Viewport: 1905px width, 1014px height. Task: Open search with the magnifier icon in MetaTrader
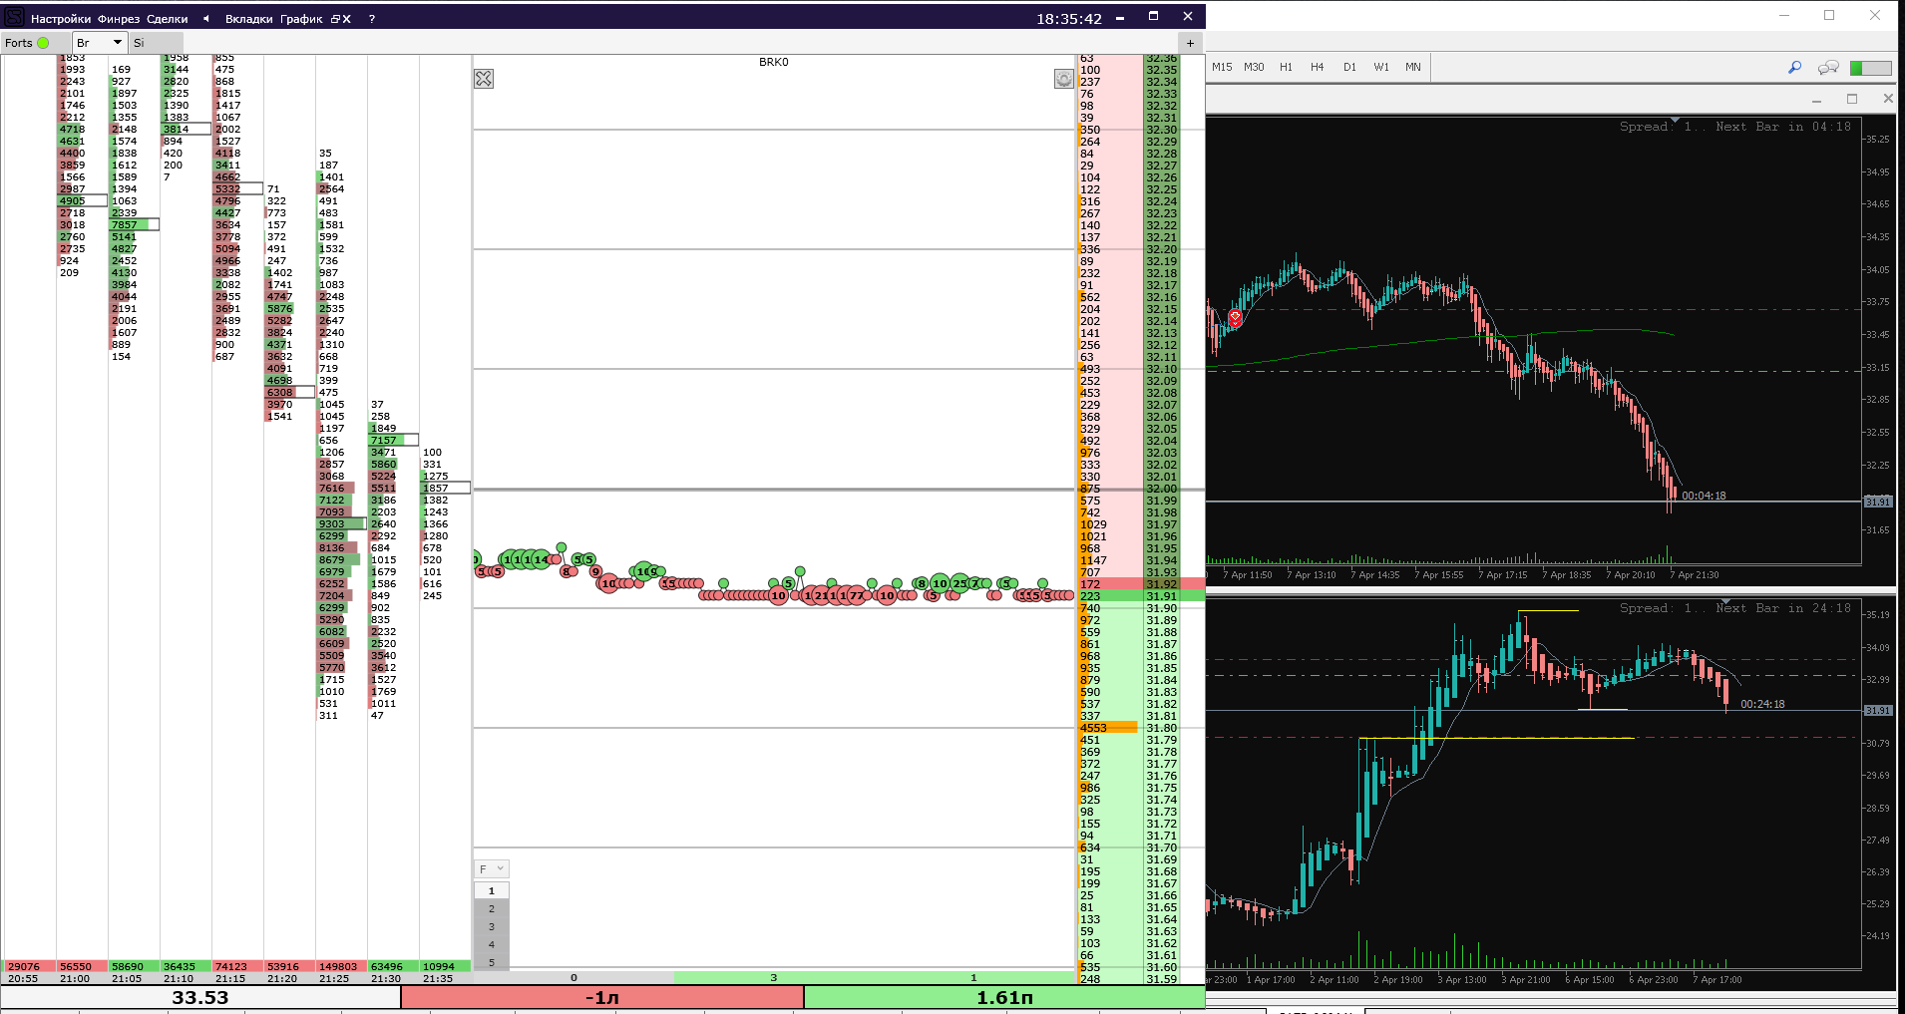click(1794, 67)
